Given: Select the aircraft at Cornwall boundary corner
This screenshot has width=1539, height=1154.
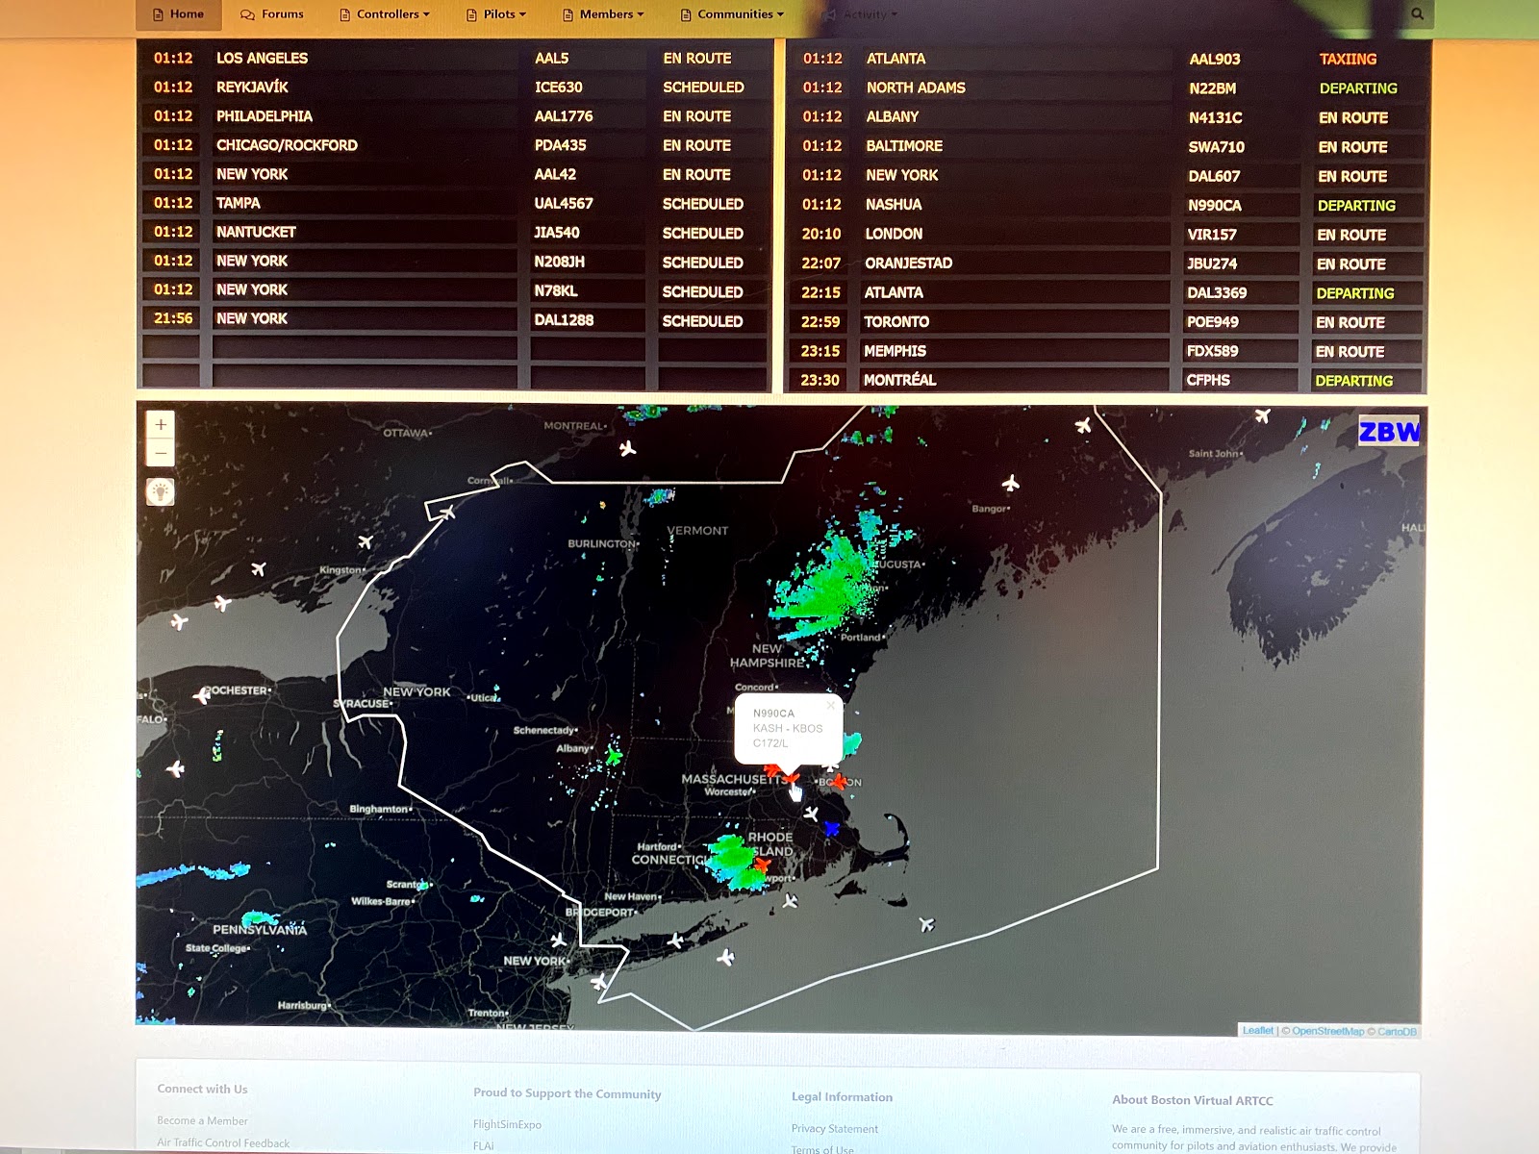Looking at the screenshot, I should click(447, 513).
